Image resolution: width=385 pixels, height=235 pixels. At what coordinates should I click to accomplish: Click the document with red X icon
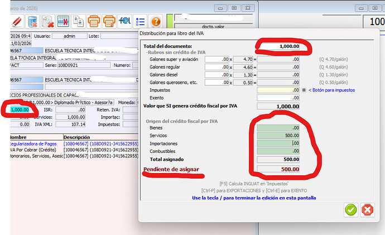click(x=49, y=22)
